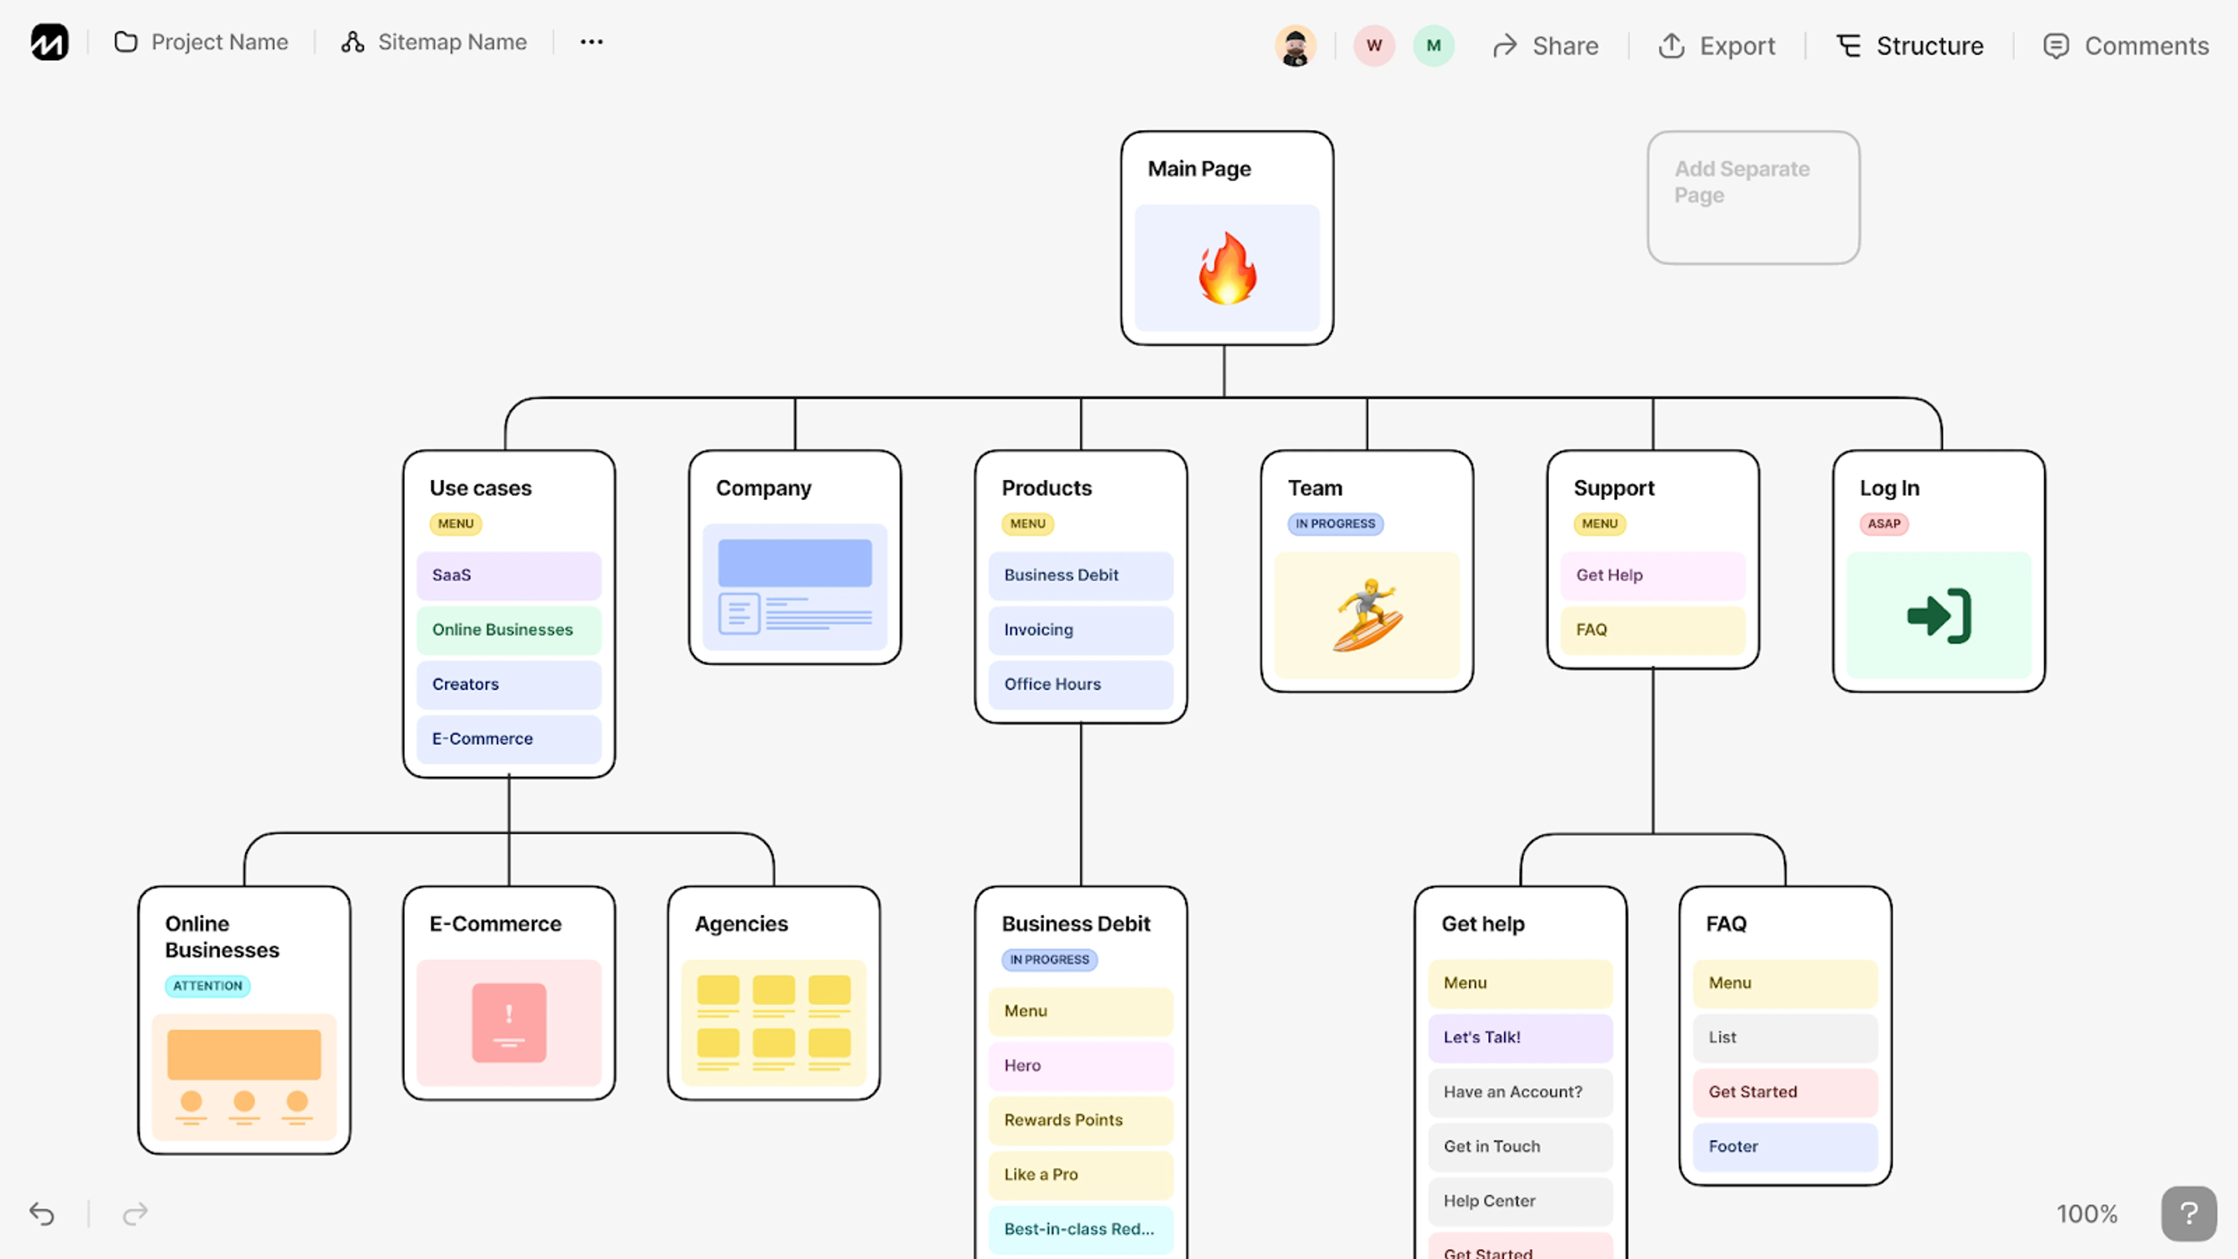Select Business Debit block in Products
This screenshot has height=1259, width=2238.
coord(1081,576)
